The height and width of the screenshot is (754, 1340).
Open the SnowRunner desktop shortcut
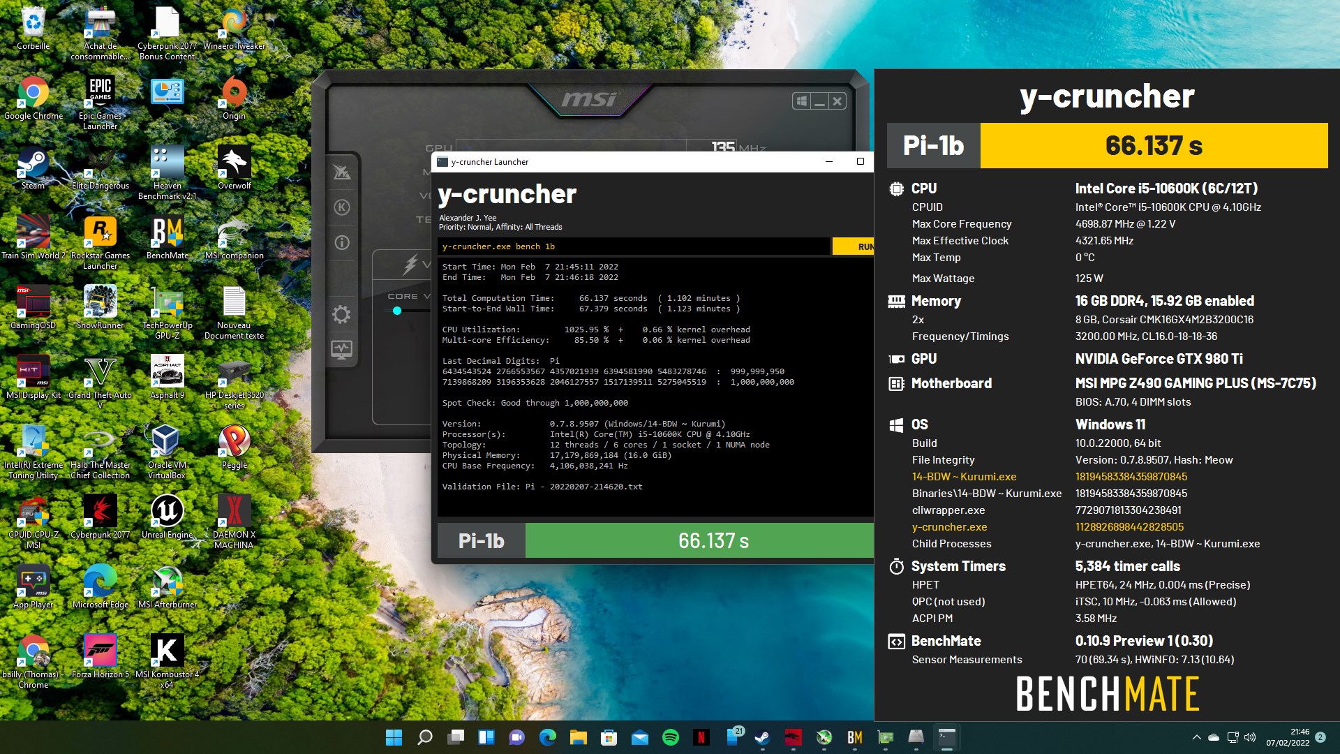pyautogui.click(x=100, y=308)
